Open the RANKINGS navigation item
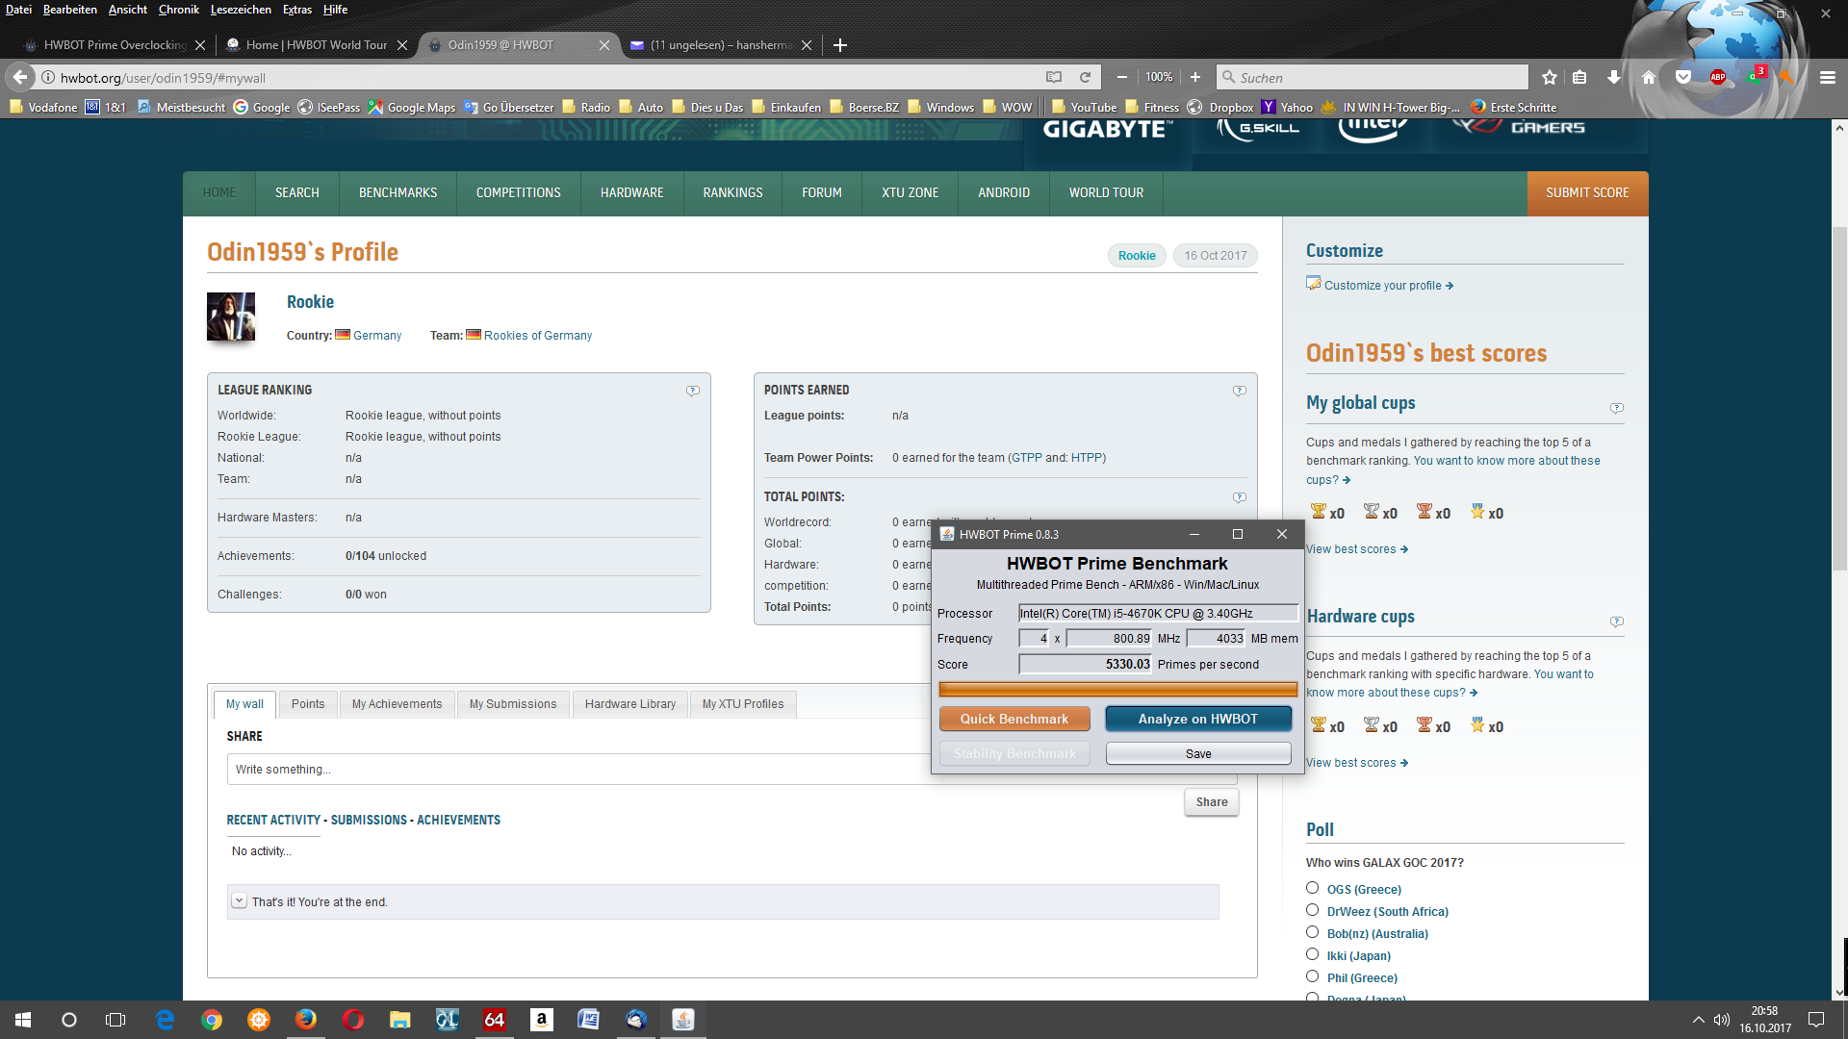This screenshot has height=1039, width=1848. pos(732,193)
